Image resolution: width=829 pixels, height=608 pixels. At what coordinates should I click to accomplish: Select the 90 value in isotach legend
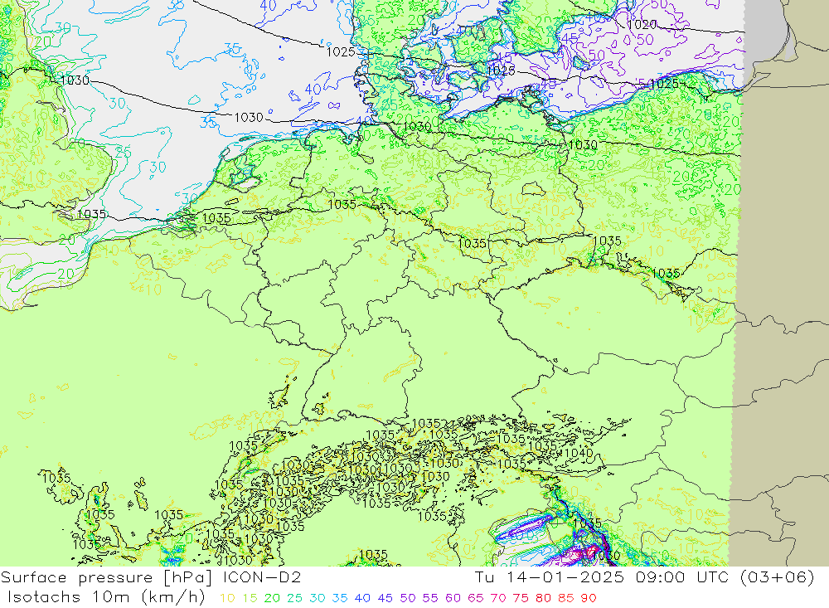click(589, 599)
